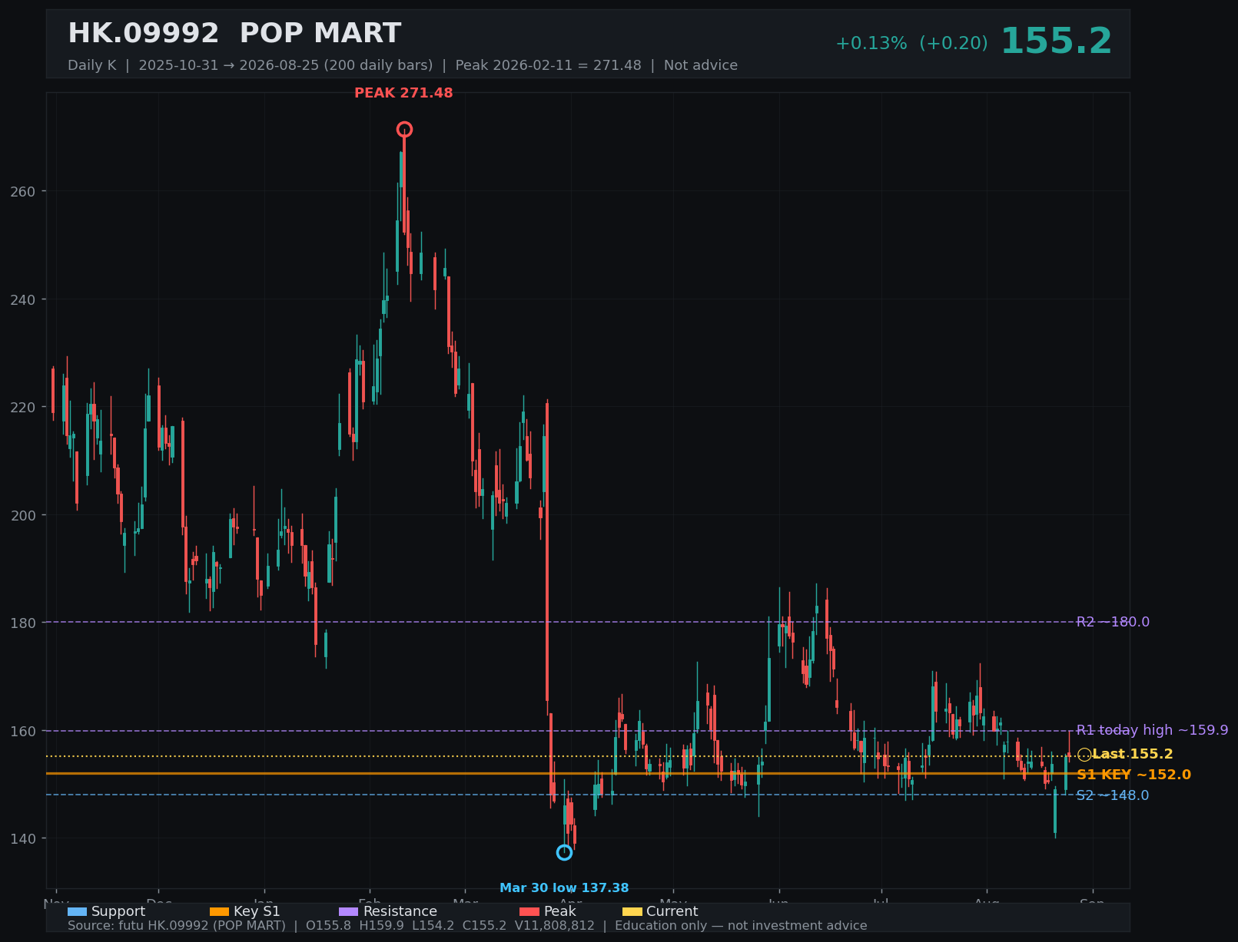
Task: Click the "Key S1" legend label
Action: pyautogui.click(x=257, y=911)
